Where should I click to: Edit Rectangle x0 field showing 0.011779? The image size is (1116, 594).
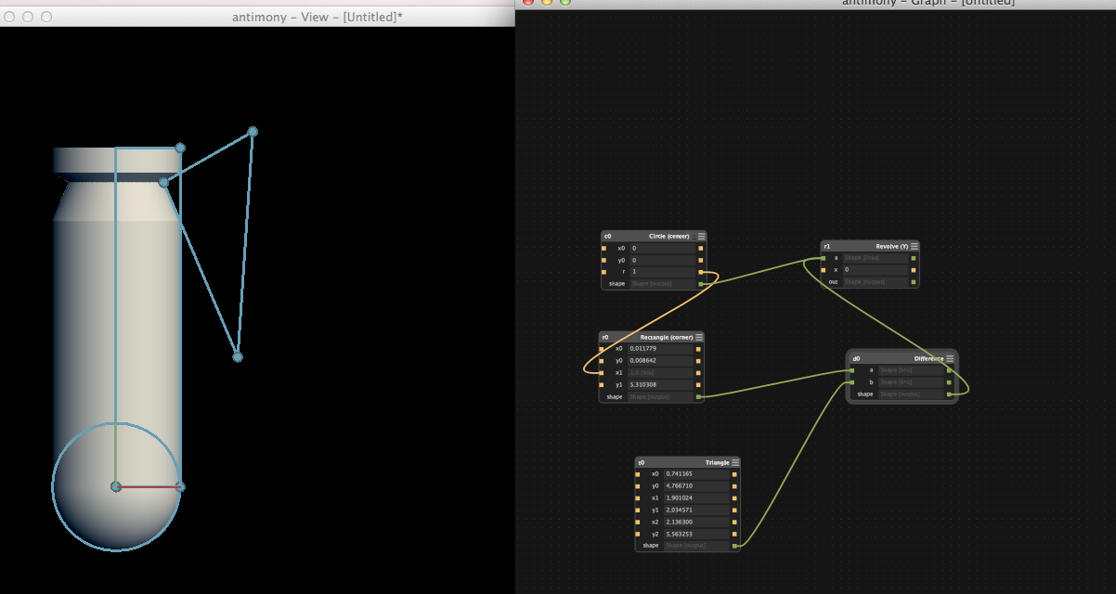tap(659, 349)
